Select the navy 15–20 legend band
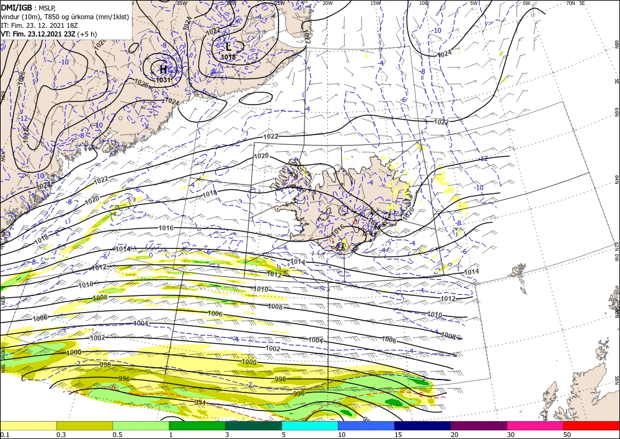 [x=423, y=425]
